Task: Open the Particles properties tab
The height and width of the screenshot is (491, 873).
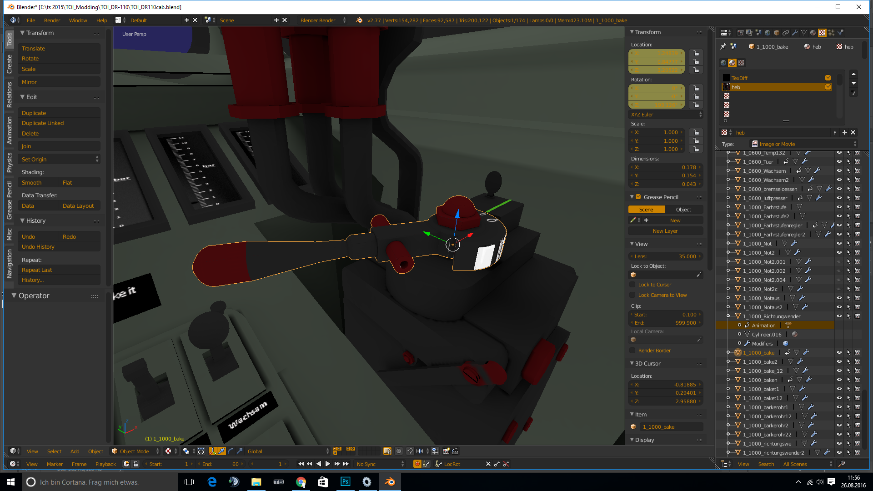Action: [831, 33]
